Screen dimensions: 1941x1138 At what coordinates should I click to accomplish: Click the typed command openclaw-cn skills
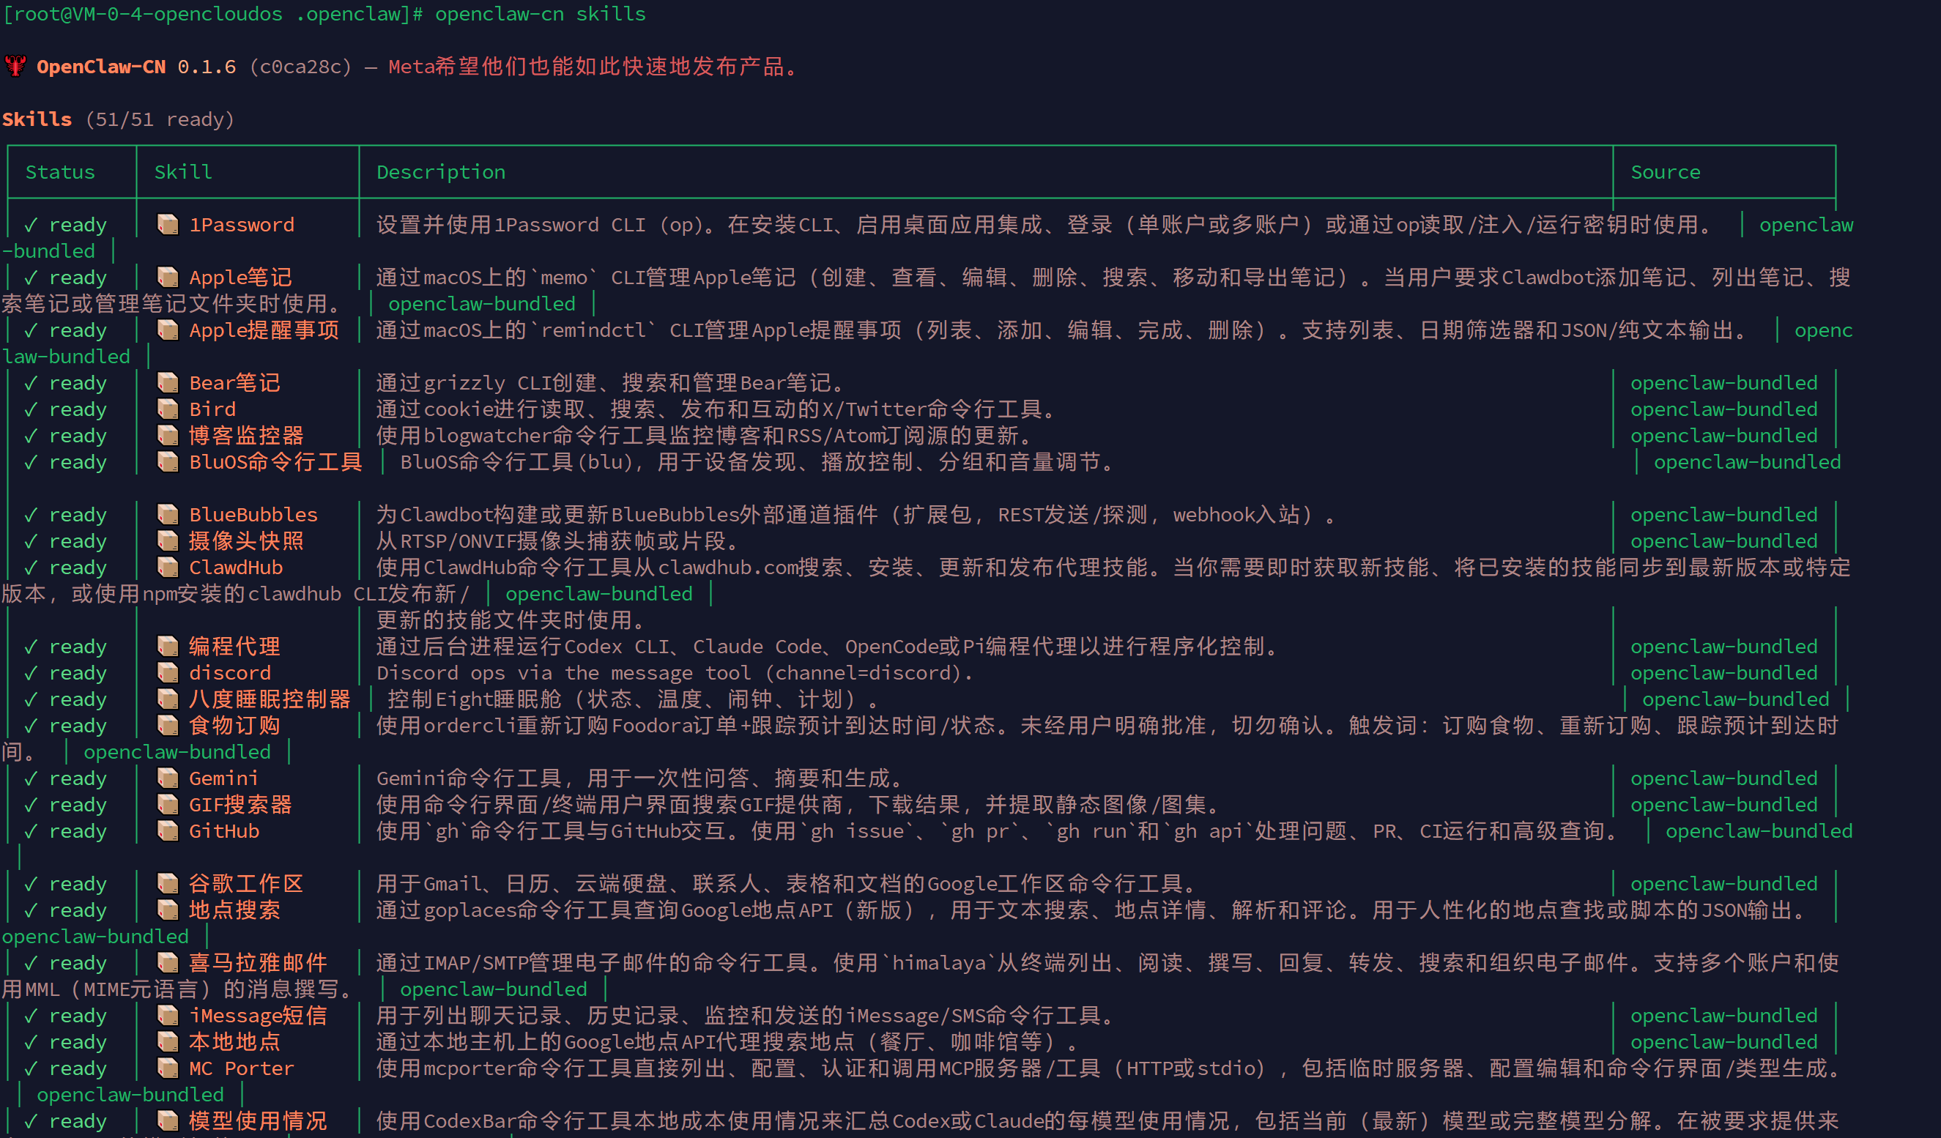click(x=540, y=14)
